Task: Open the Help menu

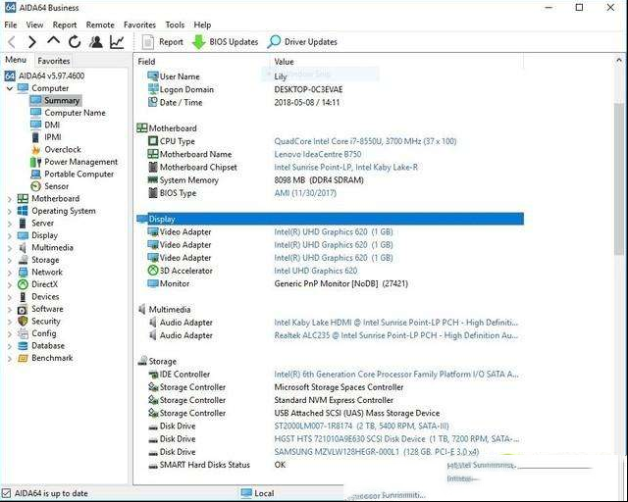Action: click(x=202, y=25)
